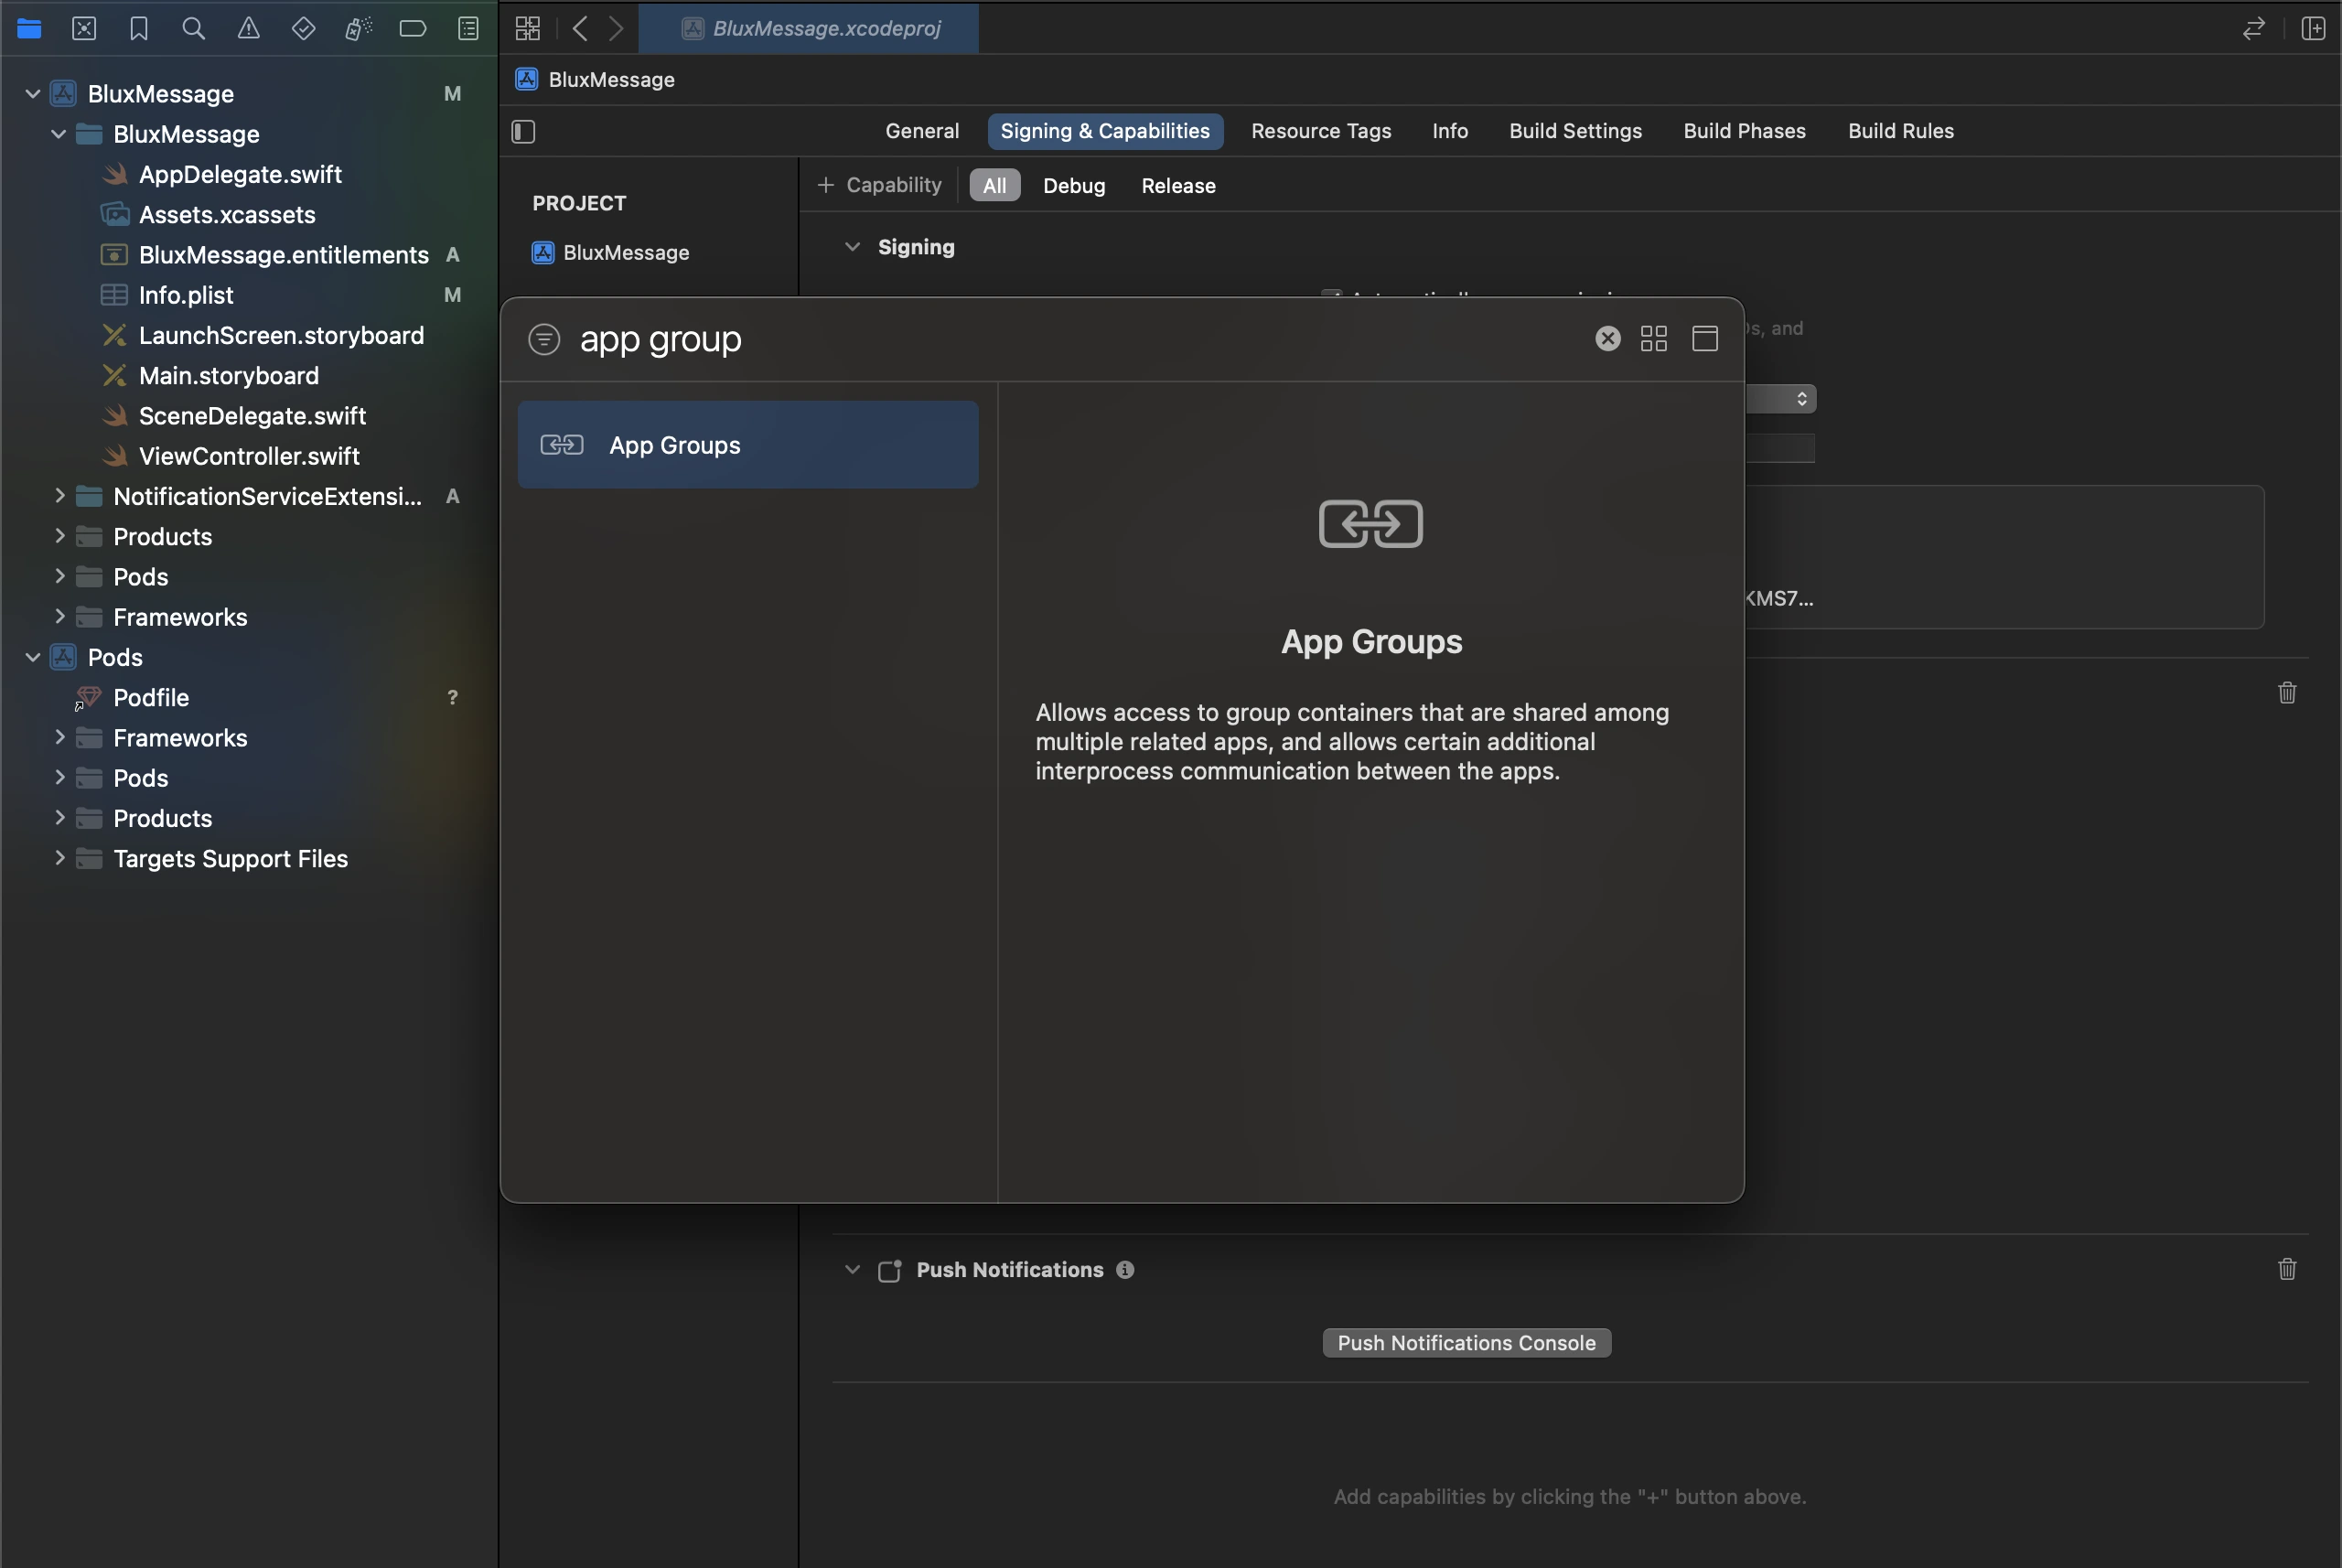Select the Release configuration filter
2342x1568 pixels.
pos(1178,185)
